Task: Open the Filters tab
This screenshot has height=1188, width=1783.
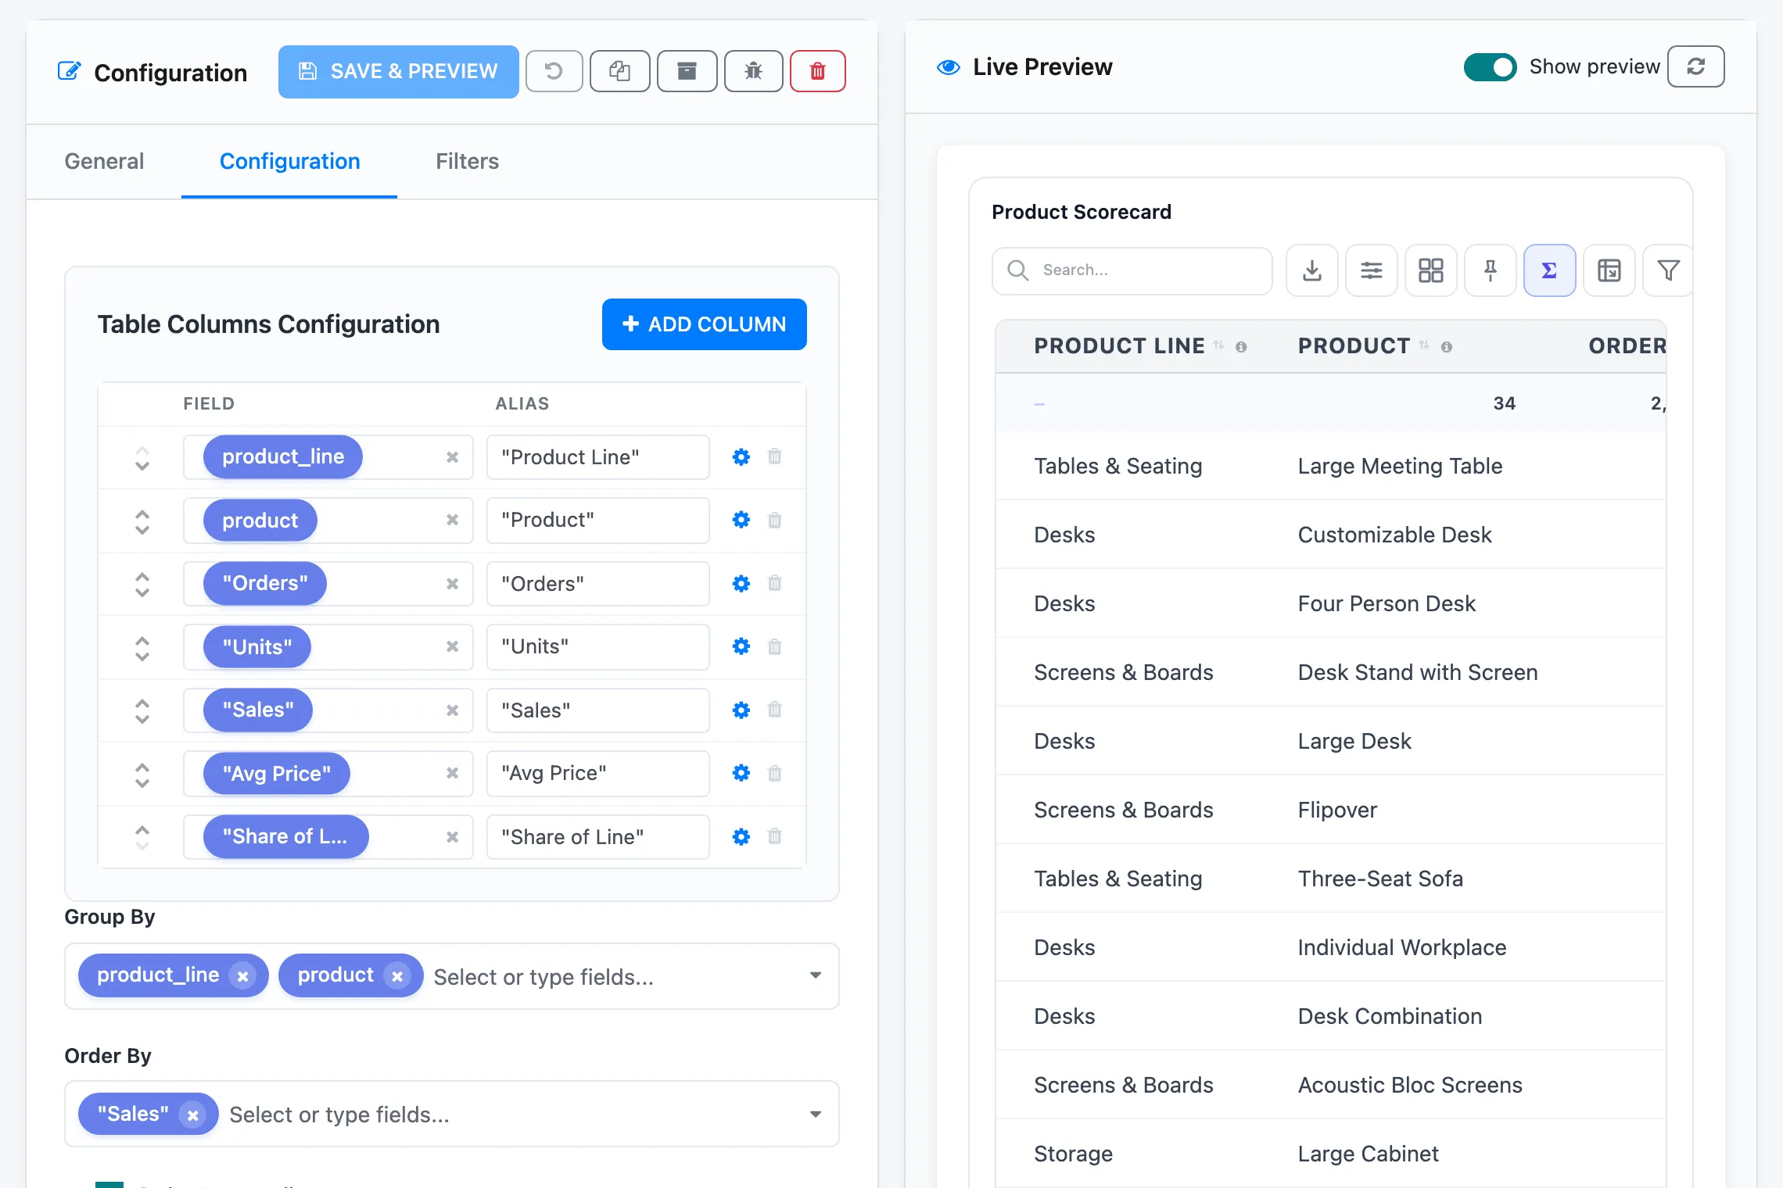Action: tap(467, 161)
